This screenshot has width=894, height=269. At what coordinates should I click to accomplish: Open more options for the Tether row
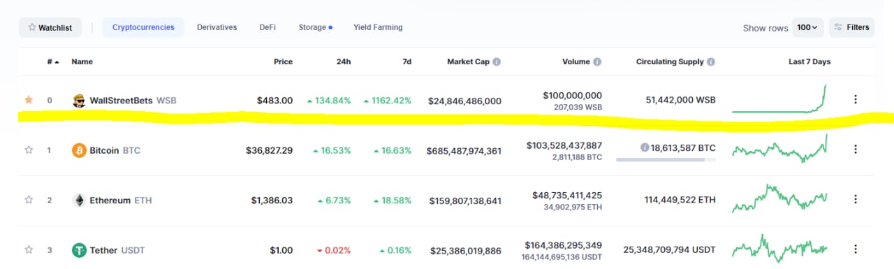coord(855,249)
